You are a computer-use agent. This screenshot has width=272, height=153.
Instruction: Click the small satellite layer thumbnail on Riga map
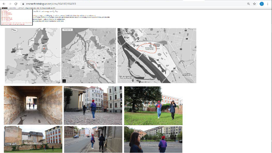[64, 81]
